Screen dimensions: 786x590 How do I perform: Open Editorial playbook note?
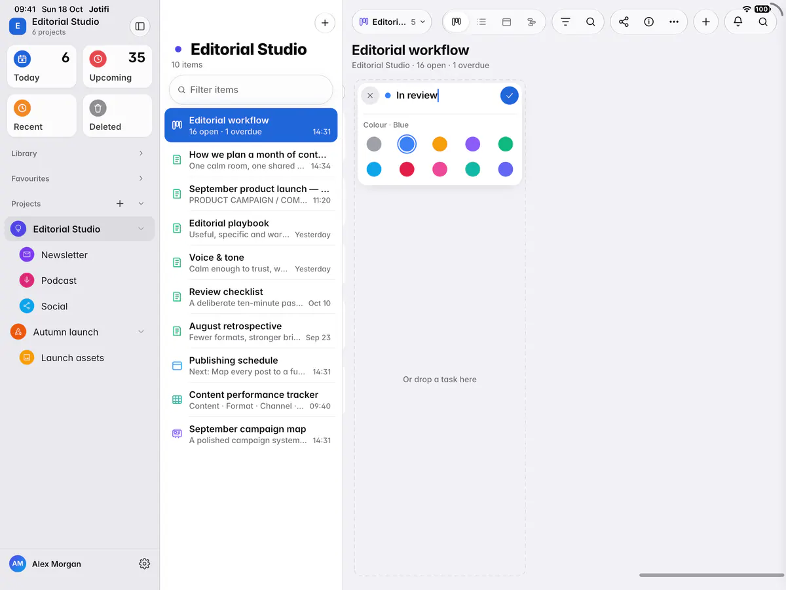click(251, 229)
